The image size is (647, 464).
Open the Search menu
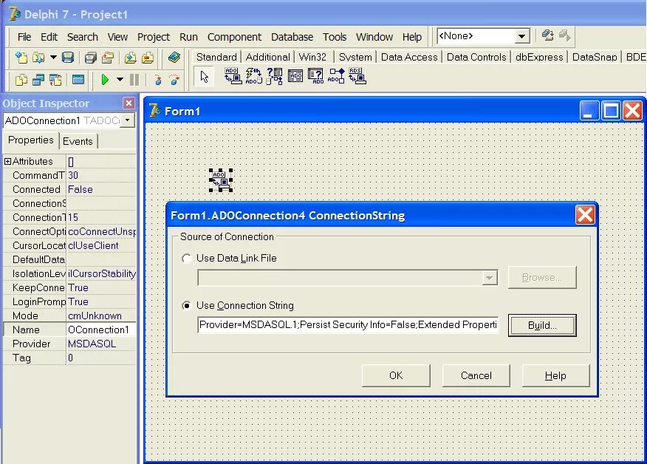pyautogui.click(x=83, y=37)
